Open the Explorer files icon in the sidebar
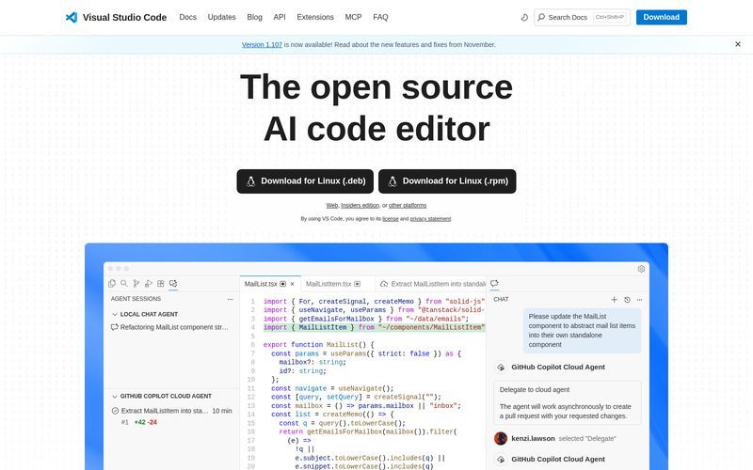The width and height of the screenshot is (753, 470). click(112, 284)
